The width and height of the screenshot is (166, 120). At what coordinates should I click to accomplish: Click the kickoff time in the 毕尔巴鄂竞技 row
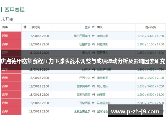click(x=39, y=36)
